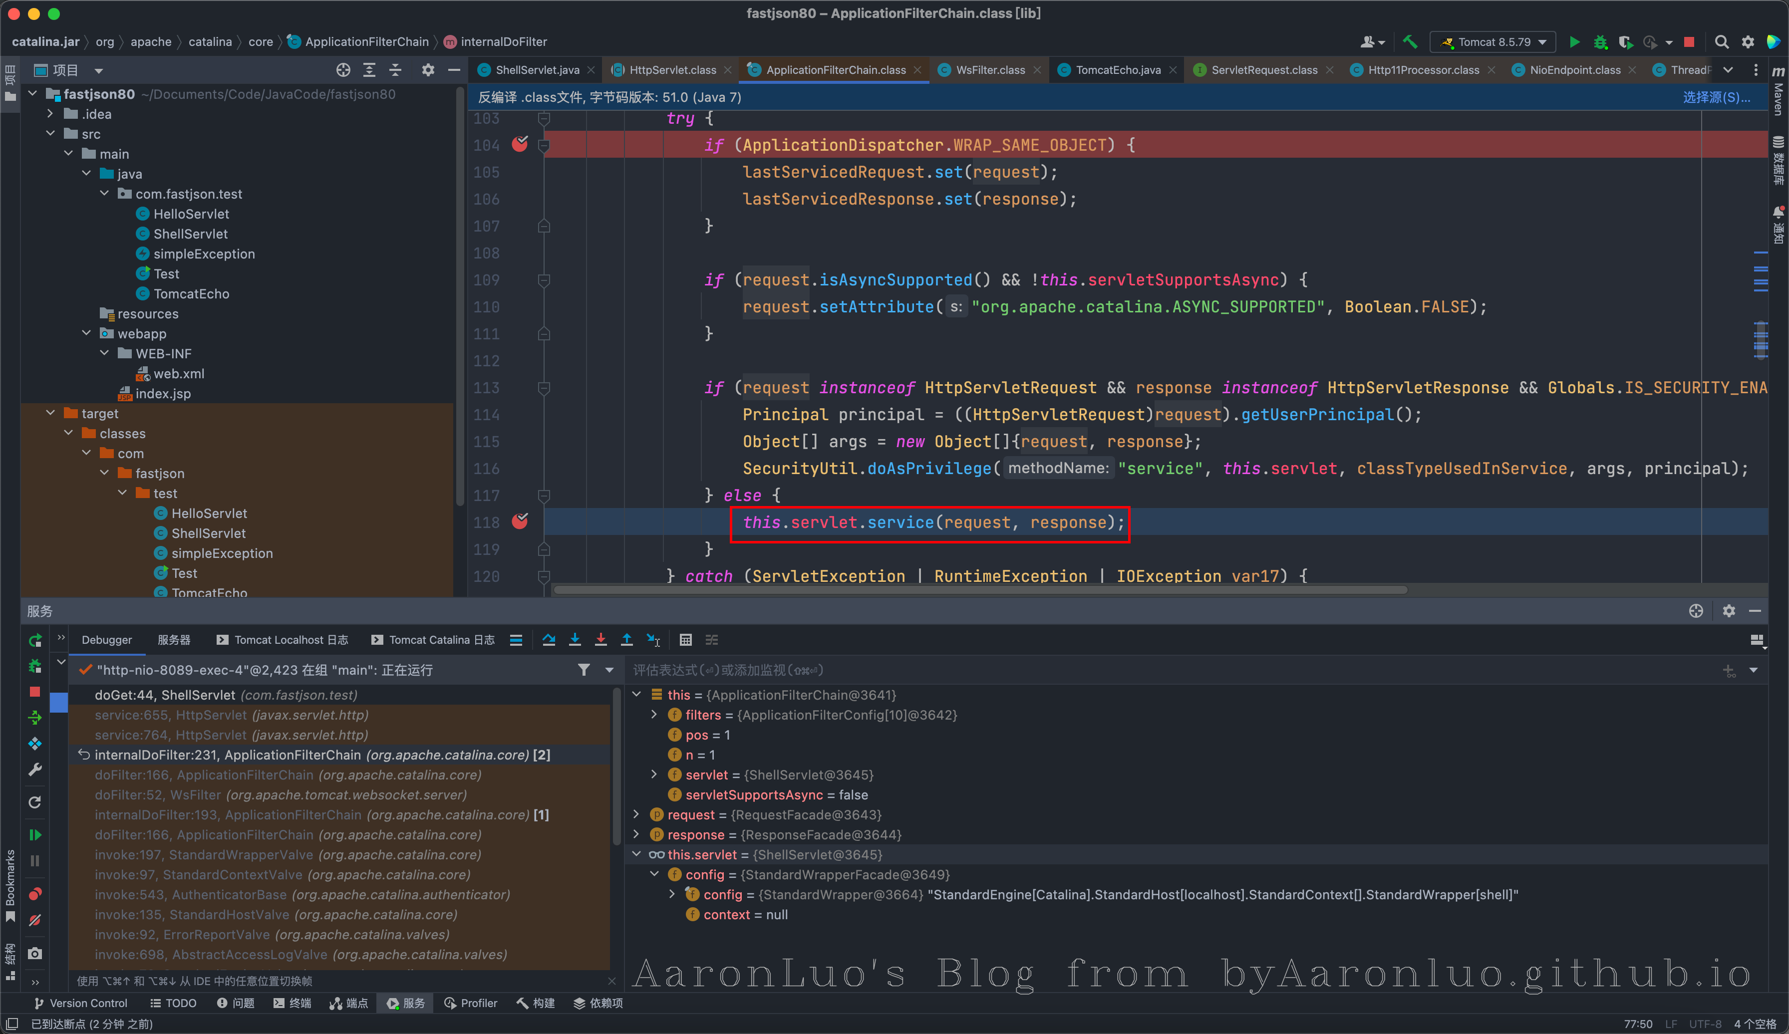1789x1034 pixels.
Task: Open 依赖项 dependencies tool window
Action: (x=598, y=1004)
